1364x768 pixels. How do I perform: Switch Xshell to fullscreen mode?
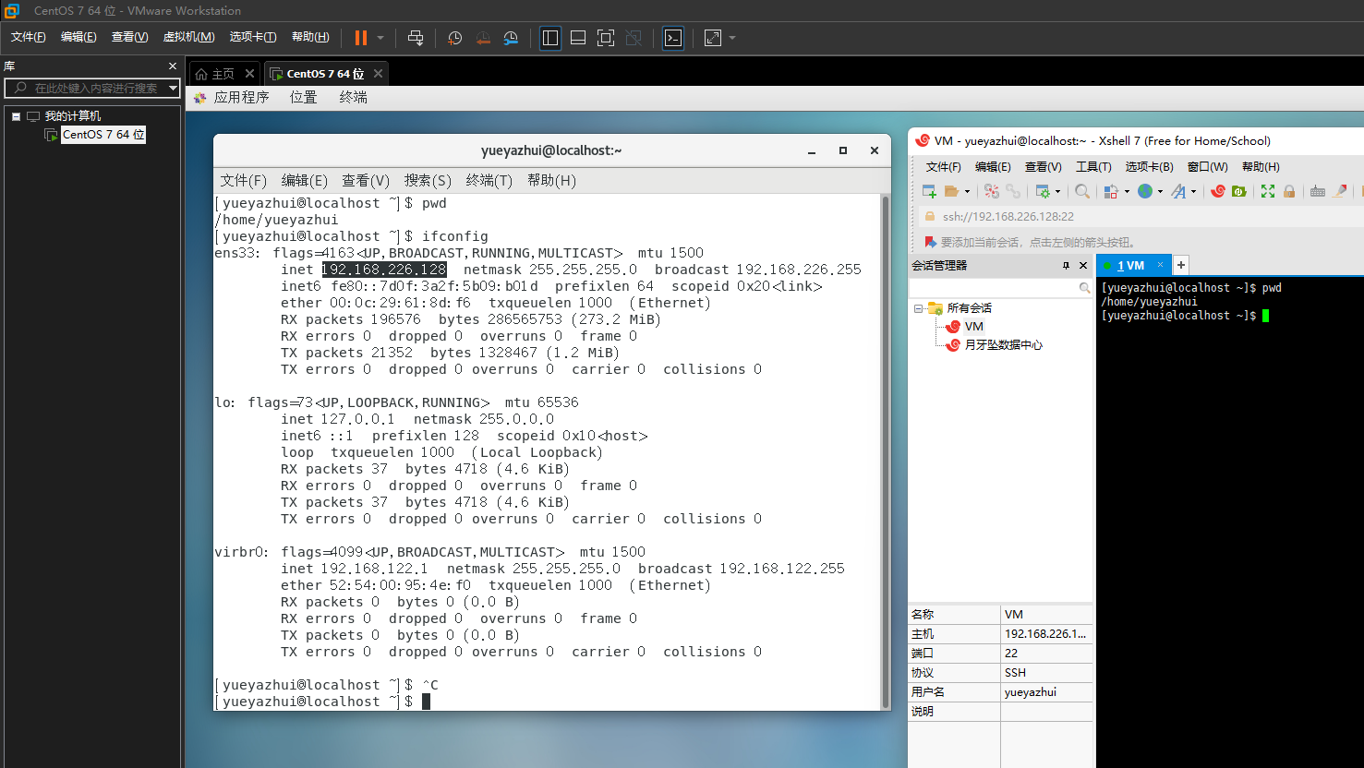click(1267, 191)
